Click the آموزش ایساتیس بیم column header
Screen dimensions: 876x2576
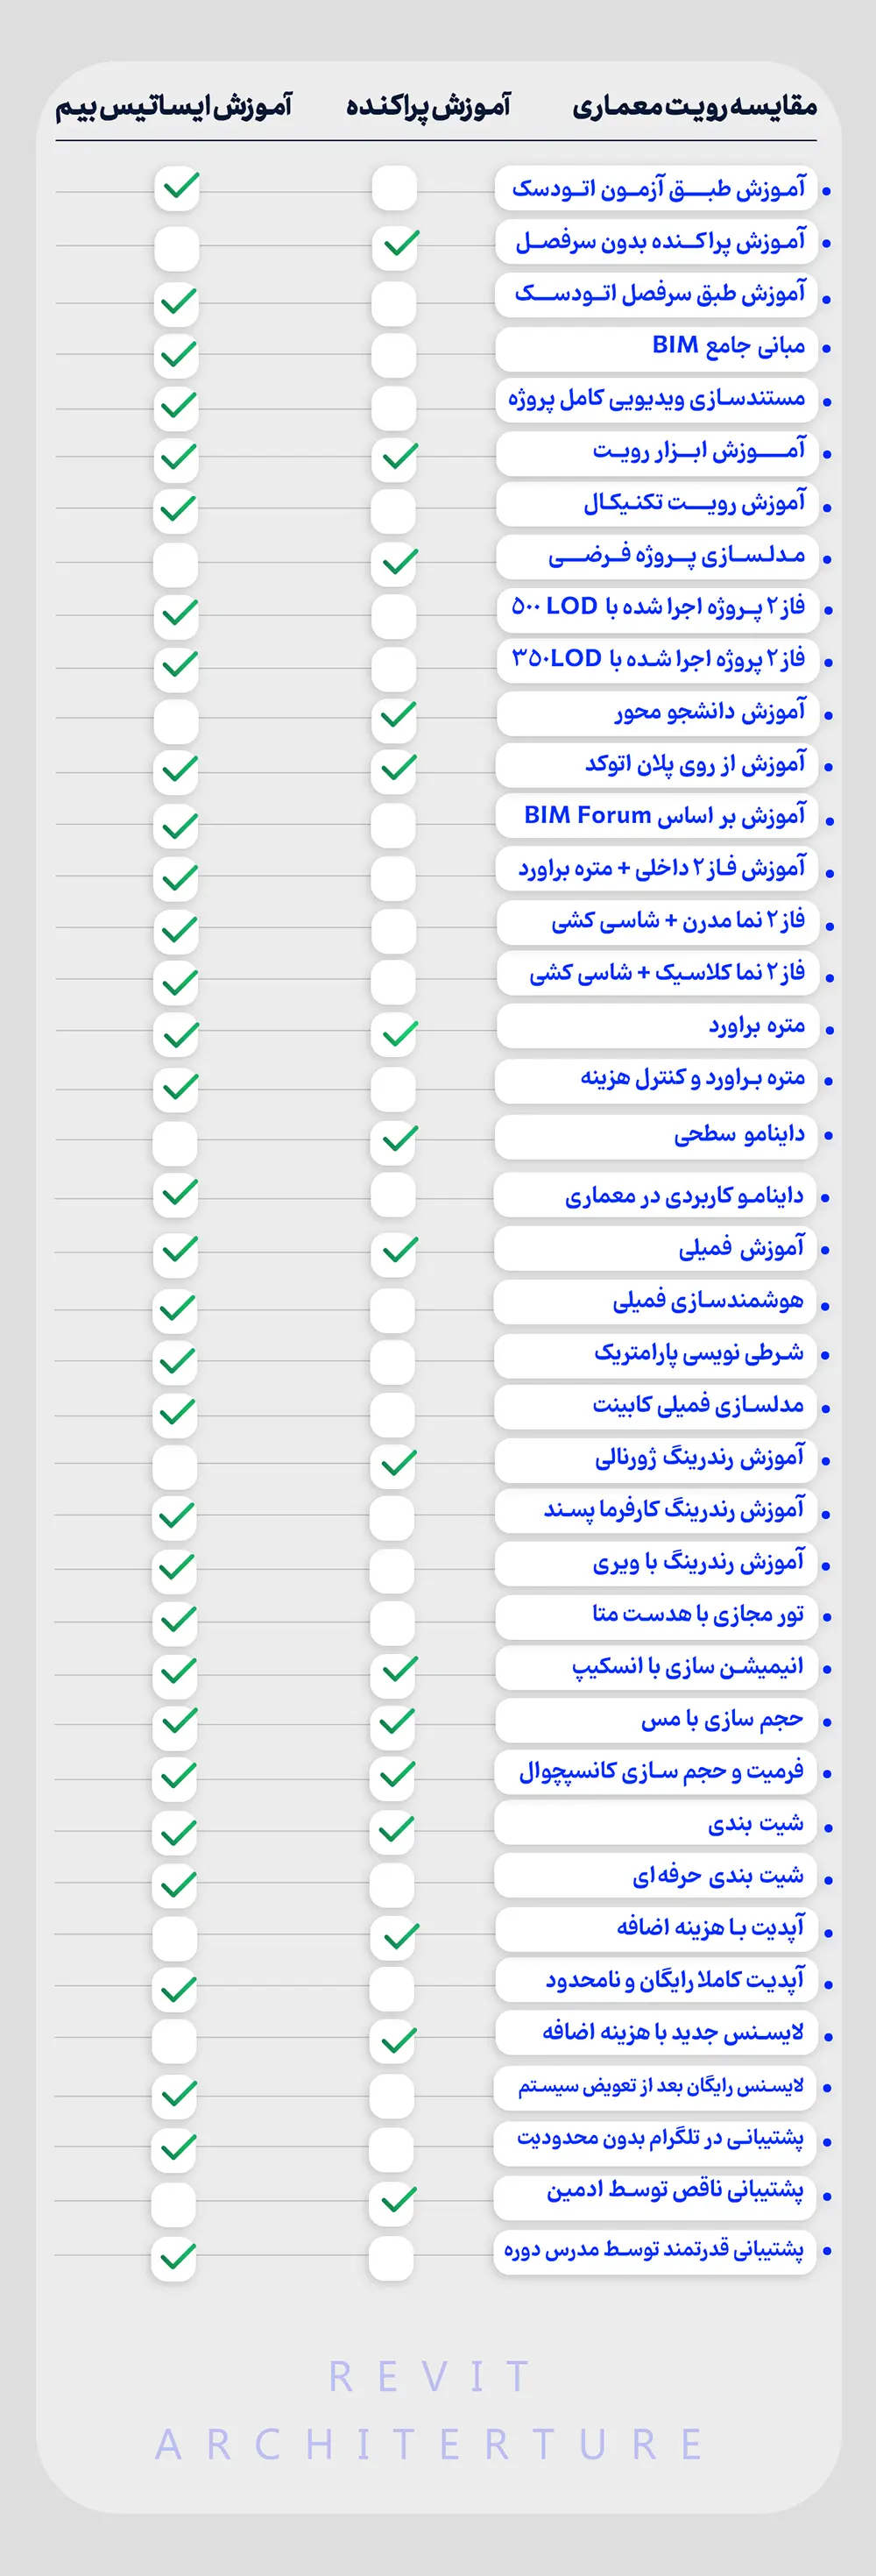tap(173, 106)
